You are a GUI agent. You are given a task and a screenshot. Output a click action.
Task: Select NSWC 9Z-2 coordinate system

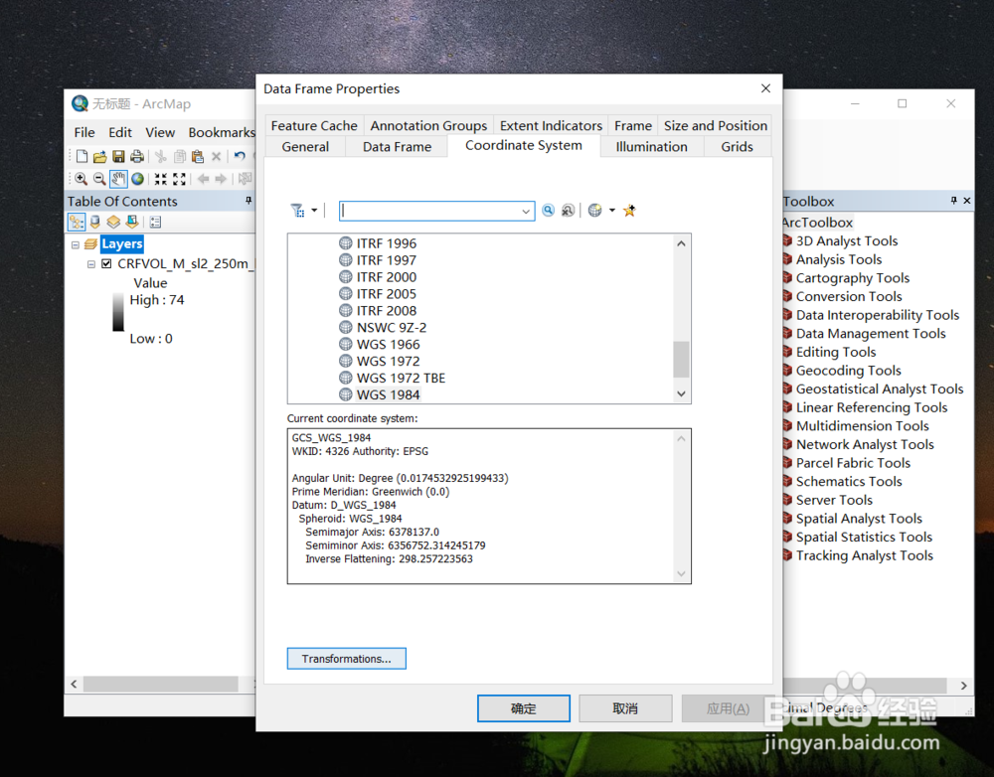[x=391, y=328]
